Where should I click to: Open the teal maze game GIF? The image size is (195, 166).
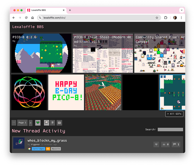click(172, 92)
